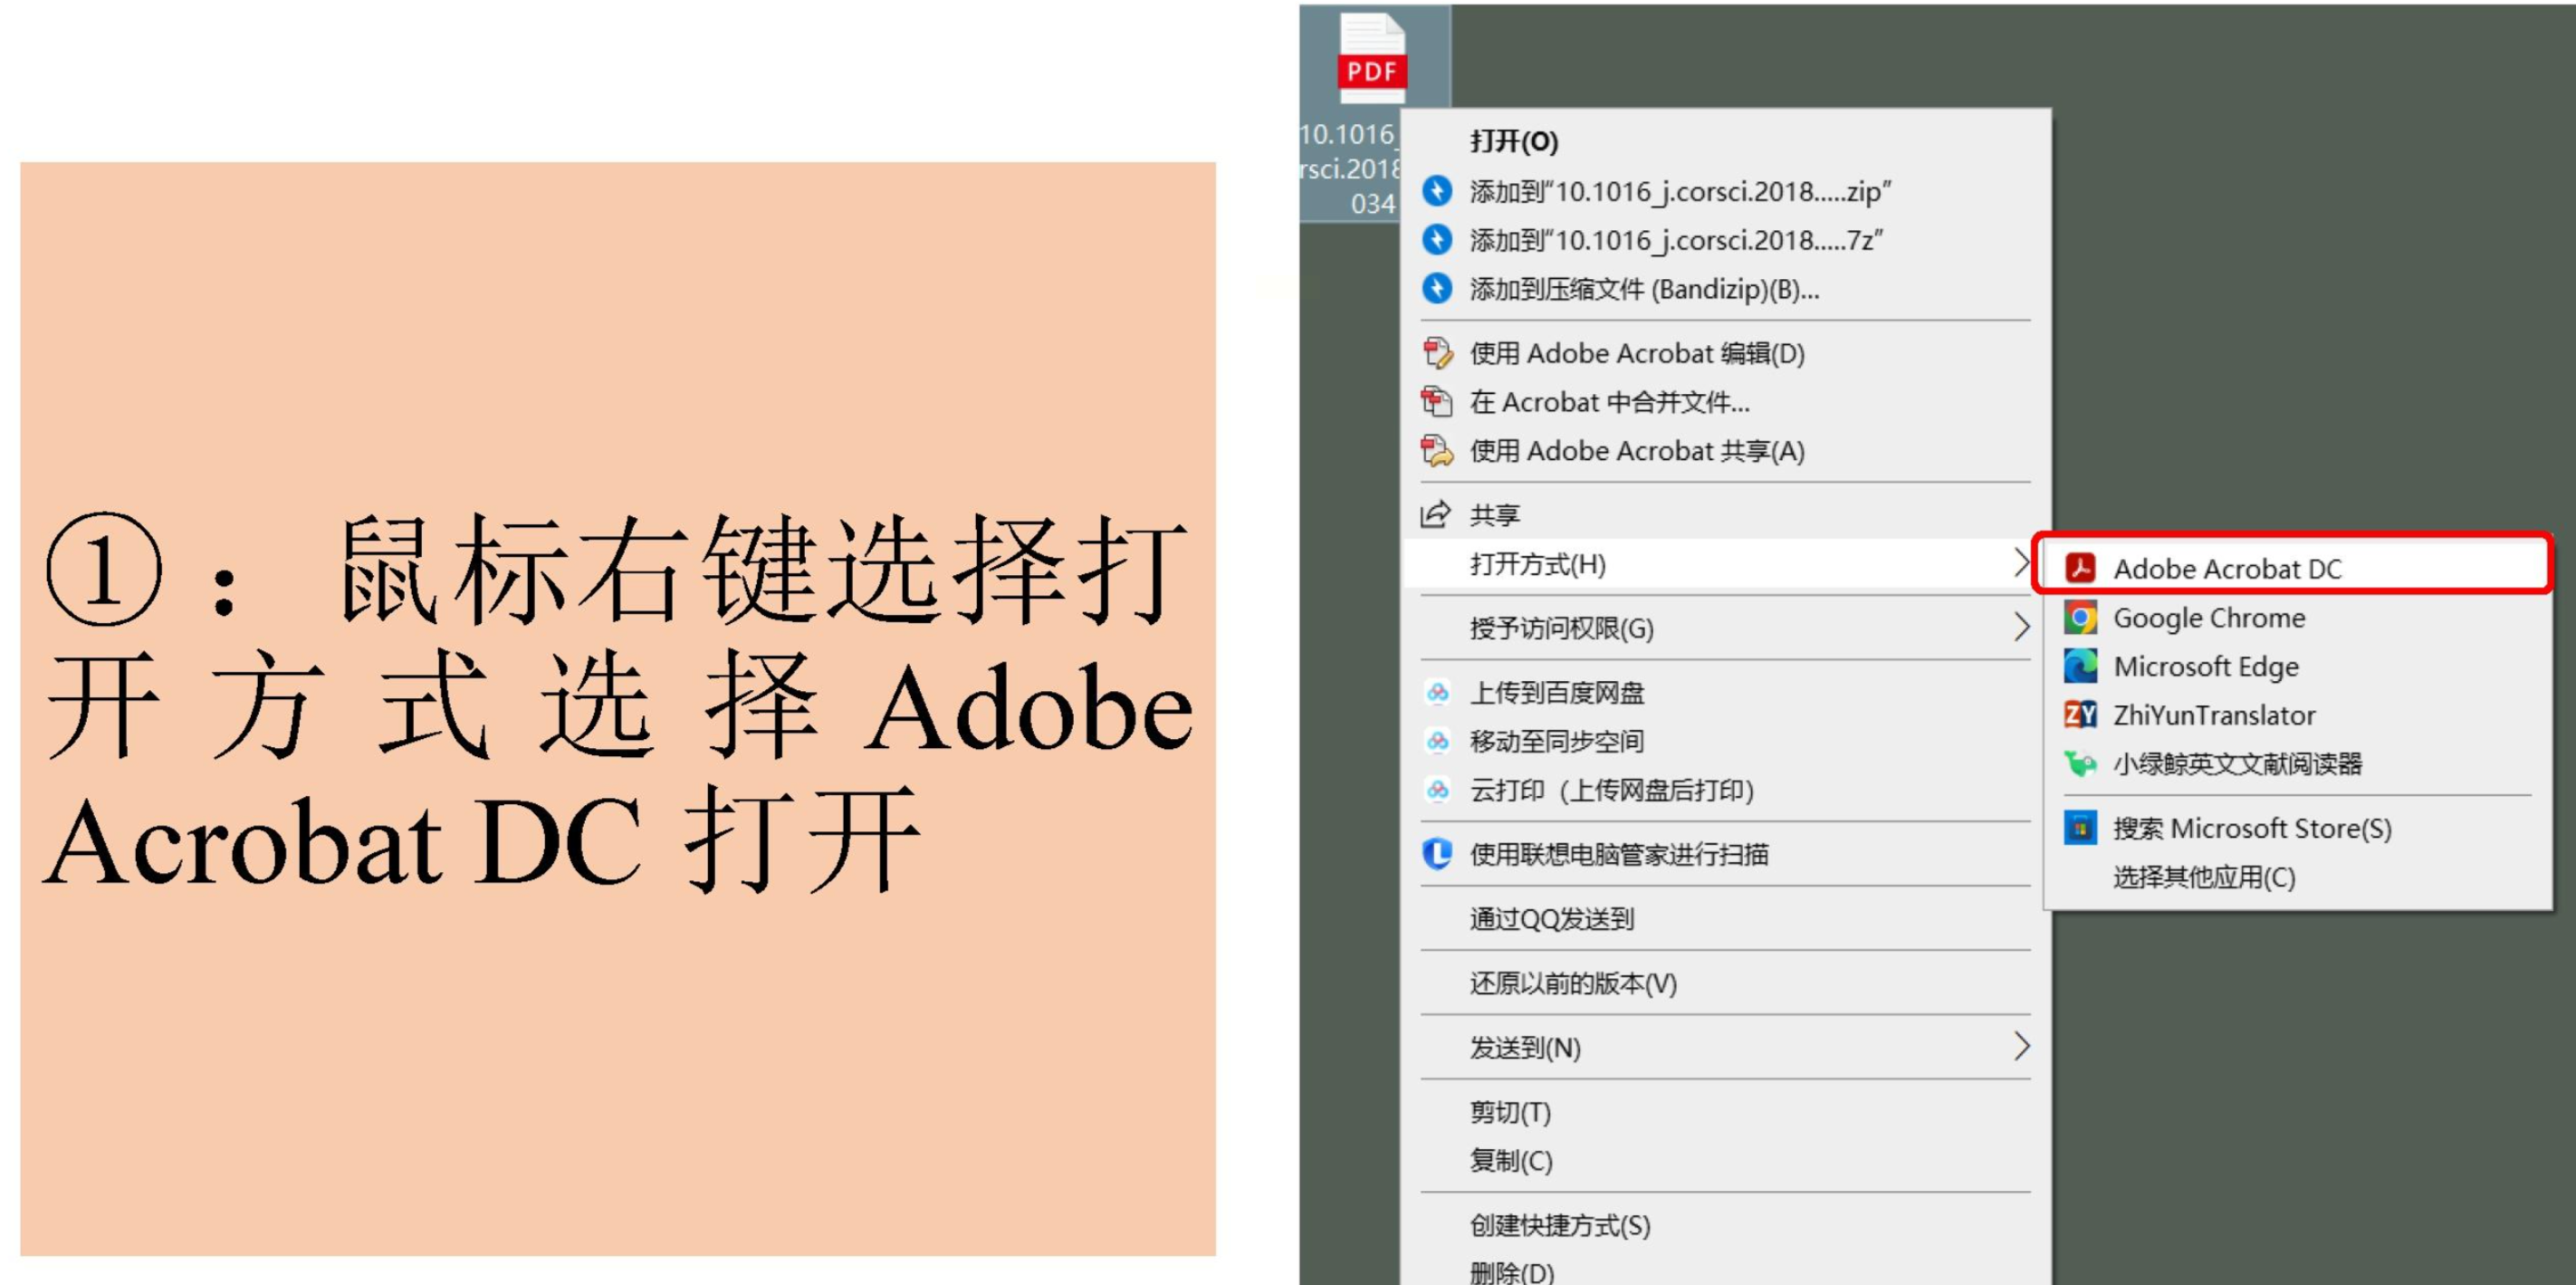Image resolution: width=2576 pixels, height=1285 pixels.
Task: Choose 云打印 (上传网盘后打印)
Action: click(1727, 790)
